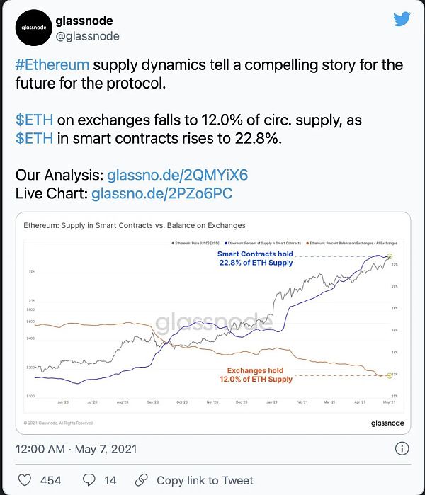Click Copy link to Tweet text
This screenshot has width=425, height=495.
tap(205, 479)
